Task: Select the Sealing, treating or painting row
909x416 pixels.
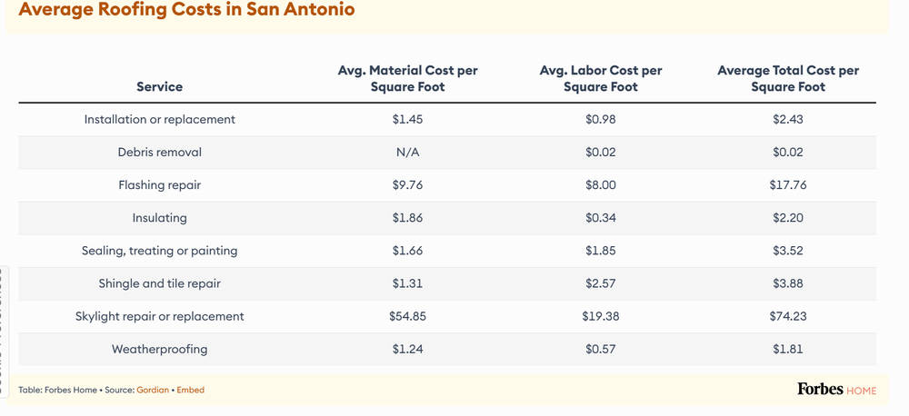Action: tap(159, 251)
